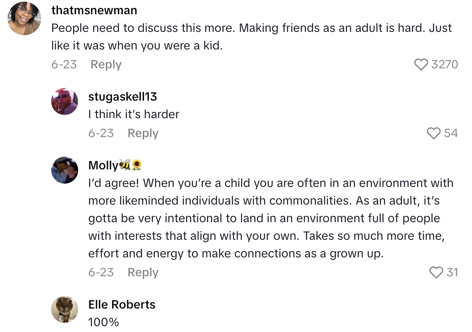Select the Molly username with bee emoji
Image resolution: width=472 pixels, height=332 pixels.
[115, 166]
